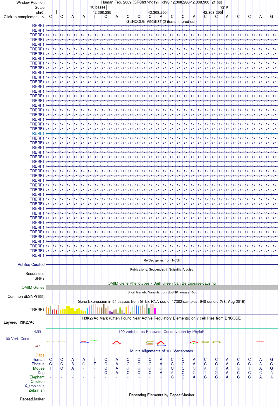Select the Human alignment row label
The image size is (278, 406).
[38, 359]
